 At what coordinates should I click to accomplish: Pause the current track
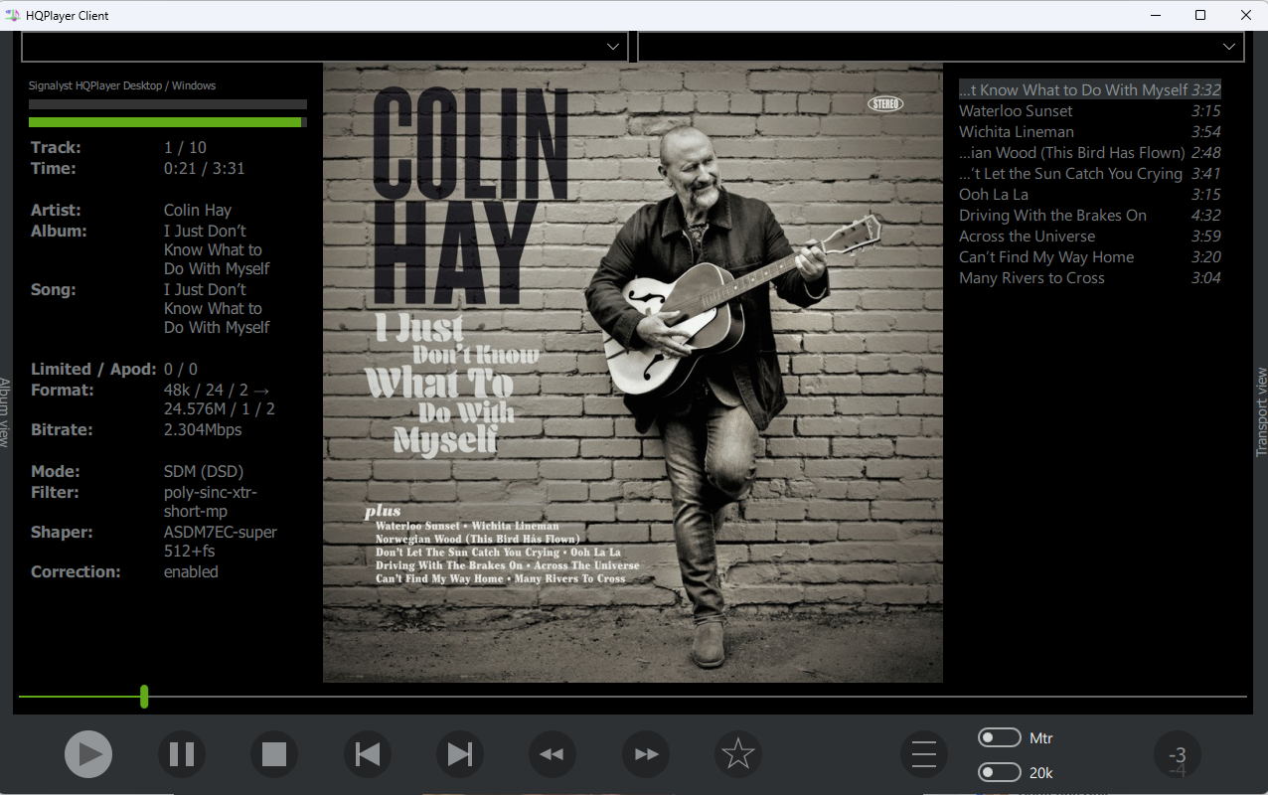pyautogui.click(x=182, y=755)
